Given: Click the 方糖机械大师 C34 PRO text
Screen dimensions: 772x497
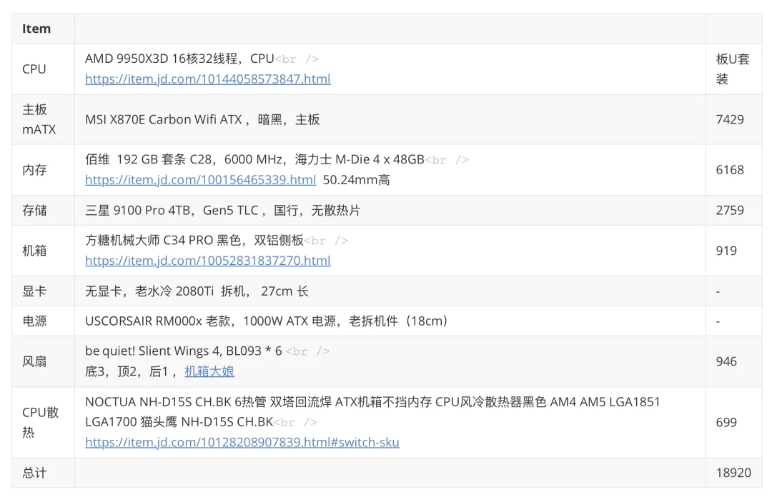Looking at the screenshot, I should 194,240.
